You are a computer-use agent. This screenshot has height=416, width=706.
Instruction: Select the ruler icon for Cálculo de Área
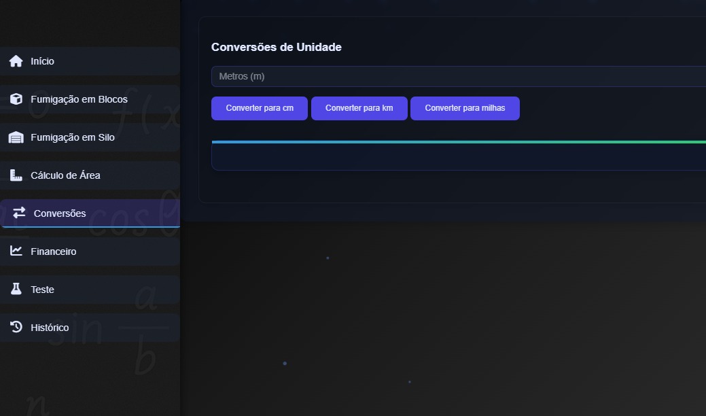tap(16, 175)
